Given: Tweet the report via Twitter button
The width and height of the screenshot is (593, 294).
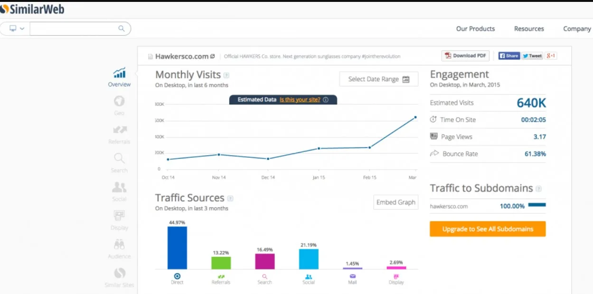Looking at the screenshot, I should pos(532,56).
